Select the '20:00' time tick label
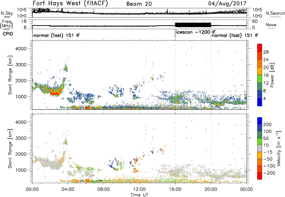 [211, 190]
